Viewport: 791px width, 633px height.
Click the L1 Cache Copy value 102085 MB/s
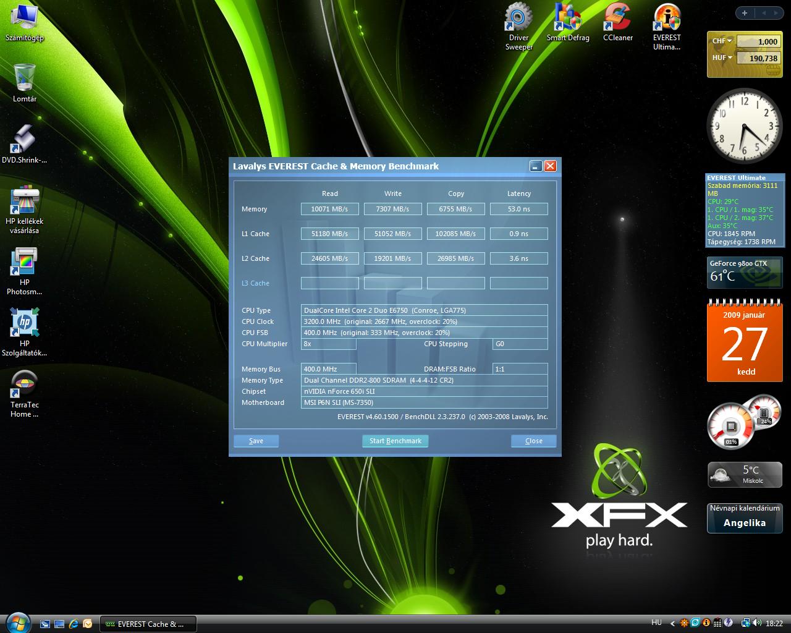pos(455,234)
